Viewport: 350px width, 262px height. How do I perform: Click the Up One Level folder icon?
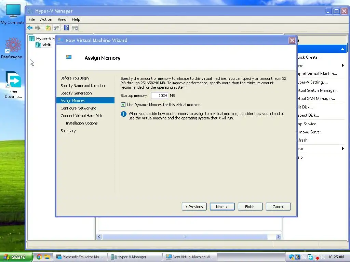click(x=48, y=28)
